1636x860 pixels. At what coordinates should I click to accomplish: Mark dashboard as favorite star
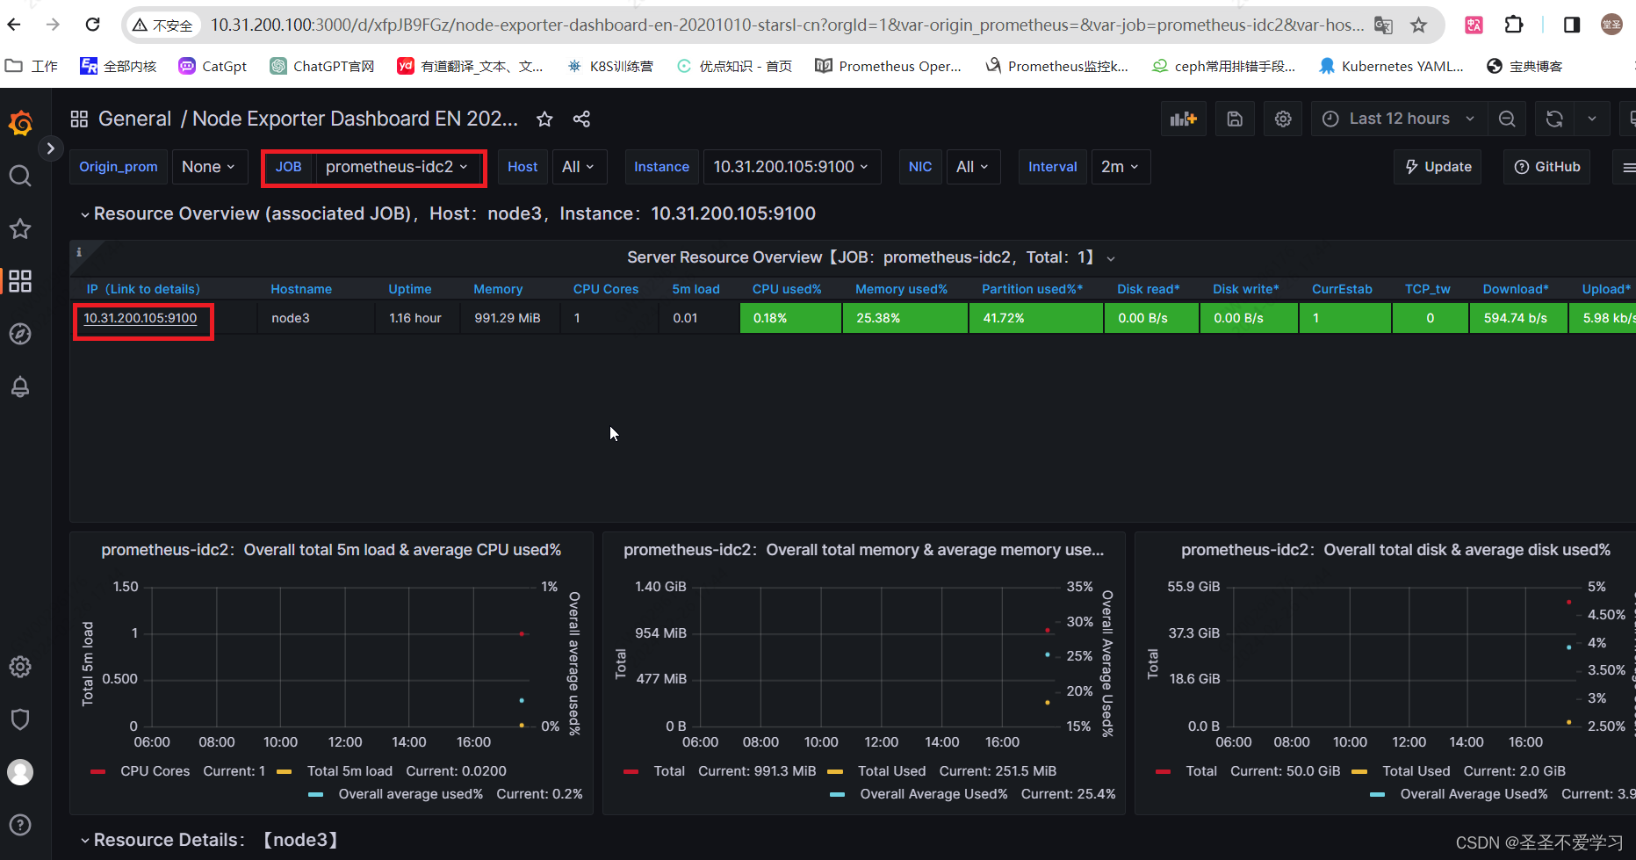click(544, 119)
